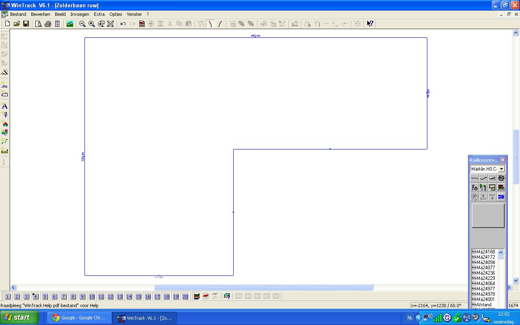
Task: Open the Bestand menu
Action: tap(18, 14)
